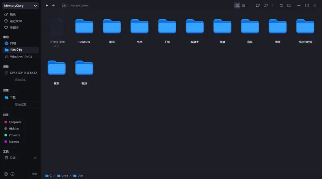Switch to grid view layout

point(237,6)
